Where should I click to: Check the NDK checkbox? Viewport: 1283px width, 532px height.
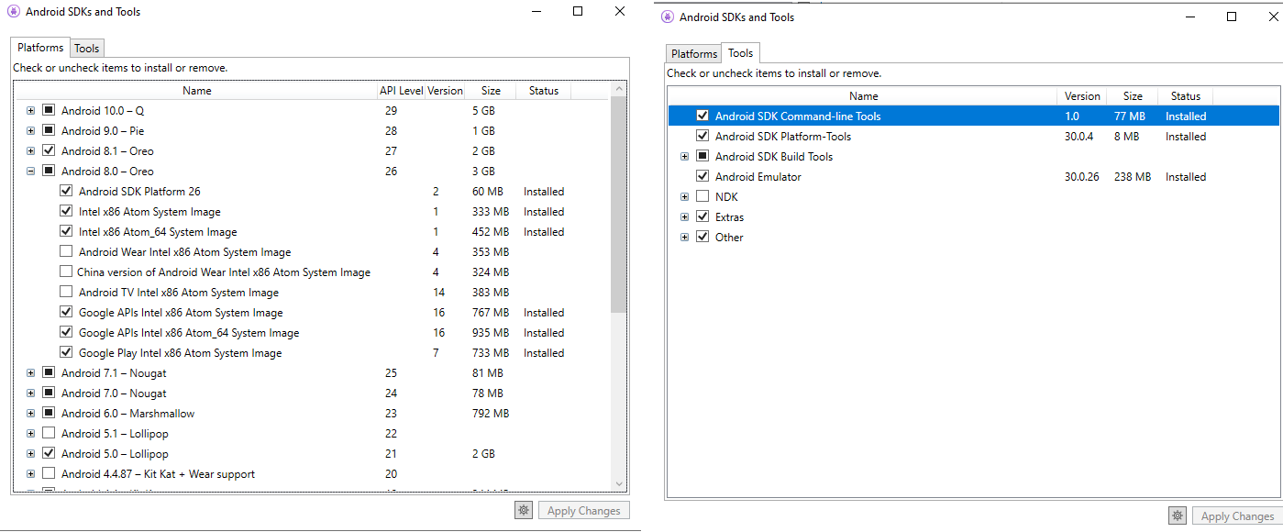702,197
